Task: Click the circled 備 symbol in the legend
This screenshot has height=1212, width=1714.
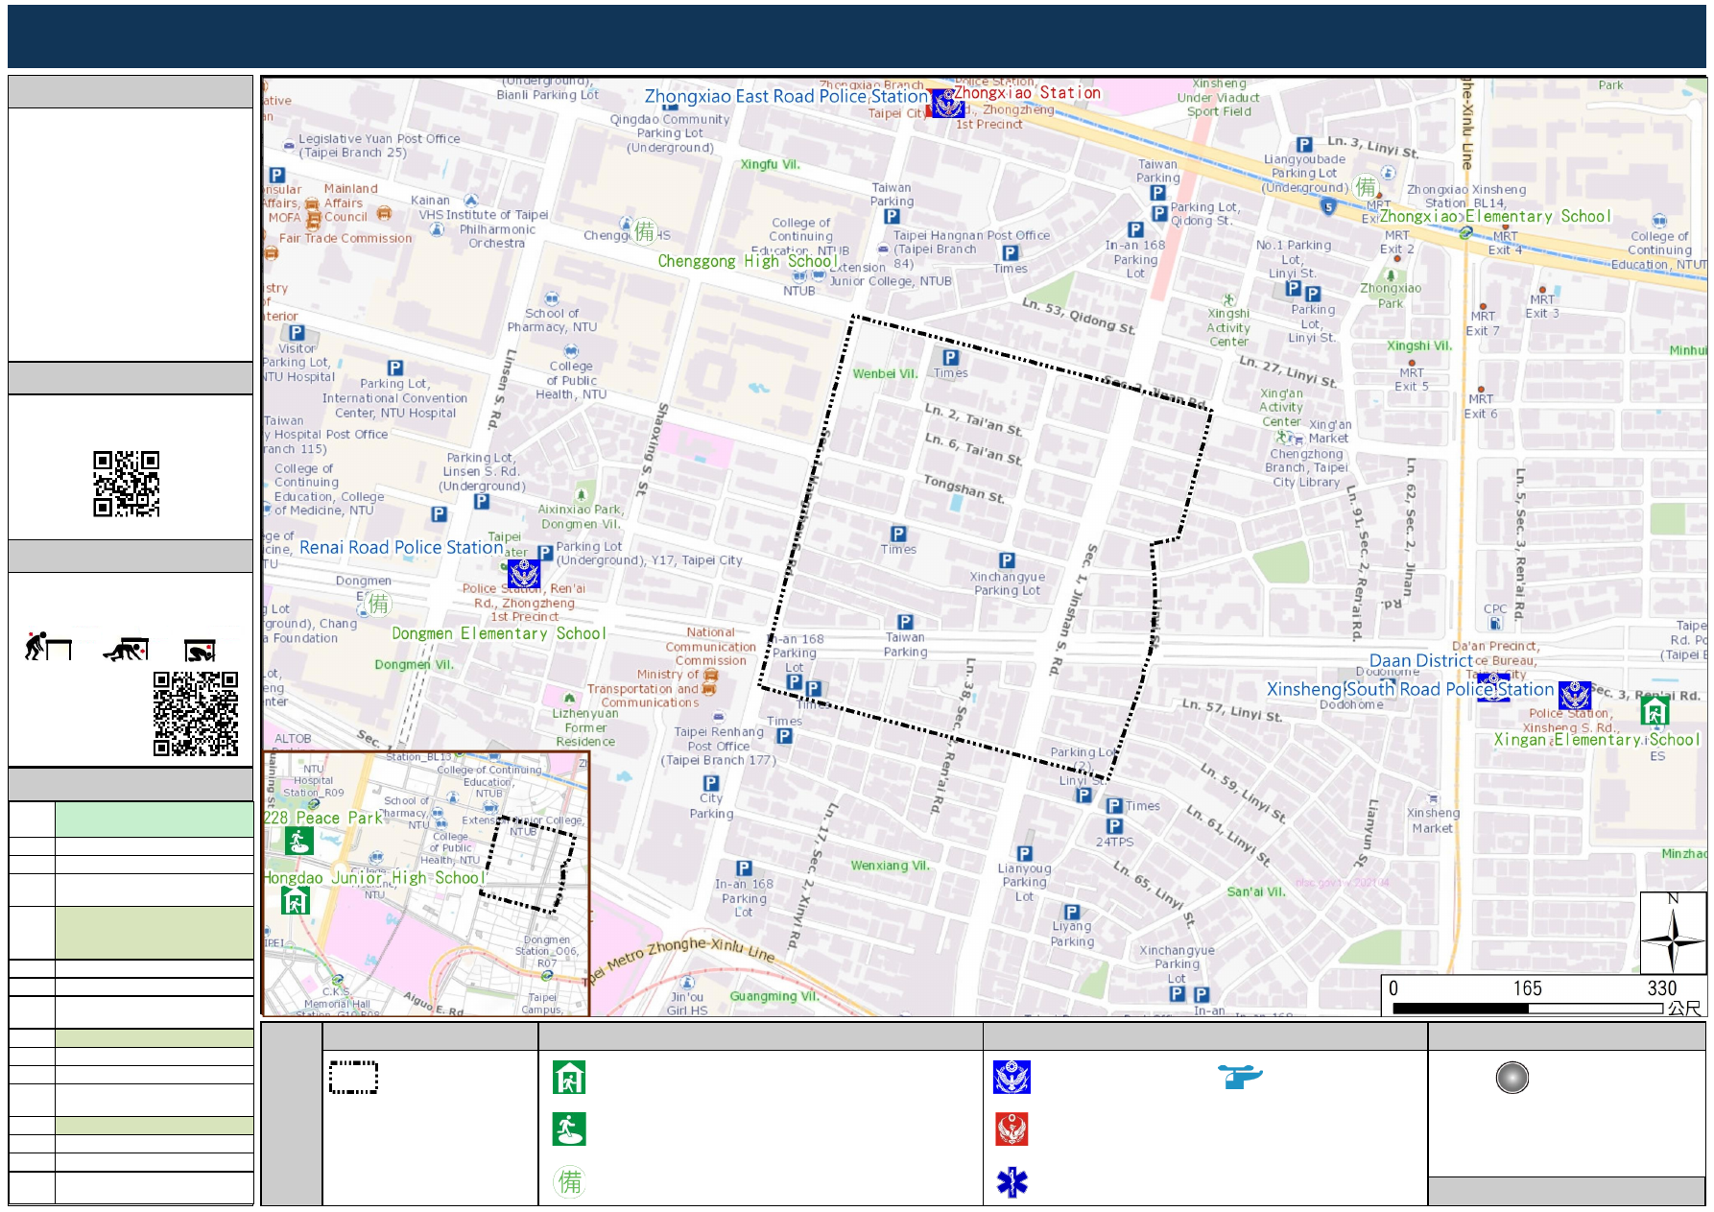Action: click(570, 1181)
